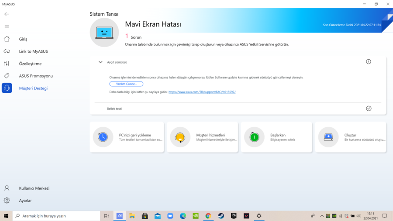Image resolution: width=393 pixels, height=221 pixels.
Task: Open Epic Games from taskbar
Action: (234, 216)
